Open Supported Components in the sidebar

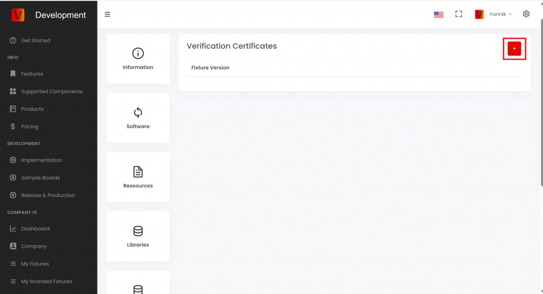coord(51,91)
